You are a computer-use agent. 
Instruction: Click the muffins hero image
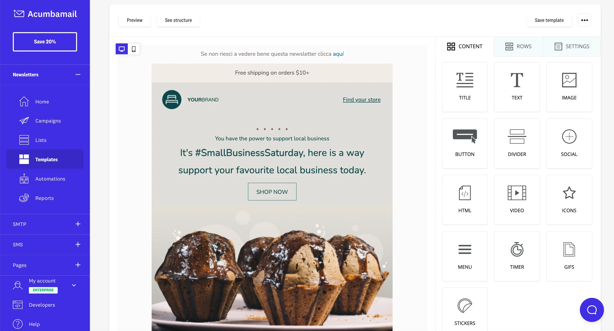point(272,271)
